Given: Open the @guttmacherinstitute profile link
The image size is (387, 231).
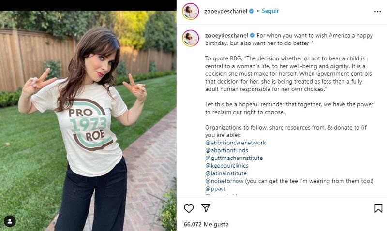Looking at the screenshot, I should [236, 158].
